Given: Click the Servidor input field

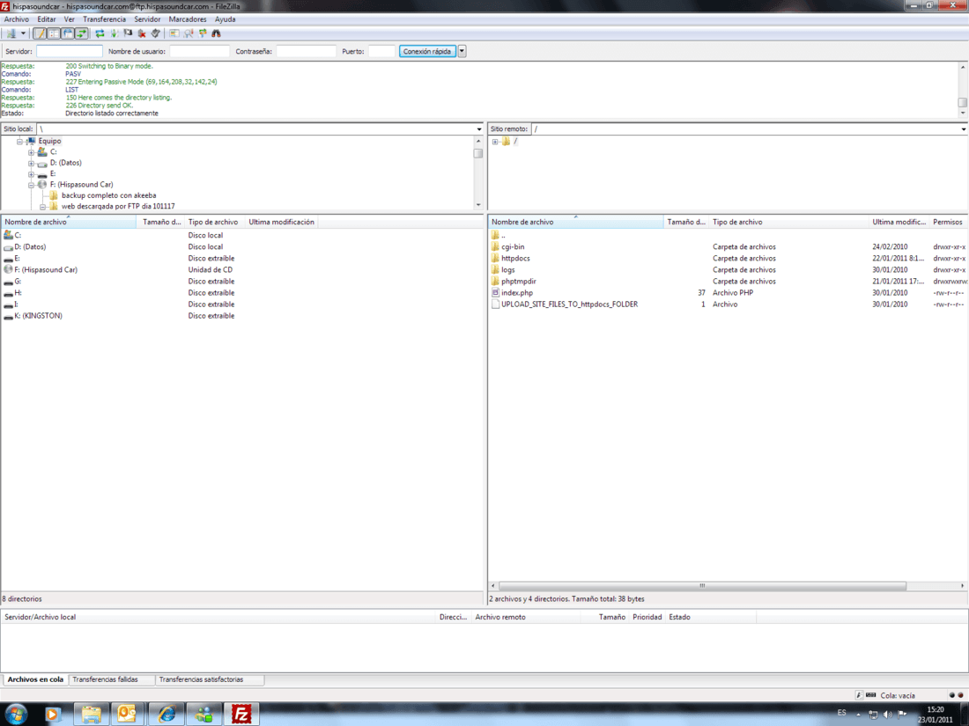Looking at the screenshot, I should [x=70, y=51].
